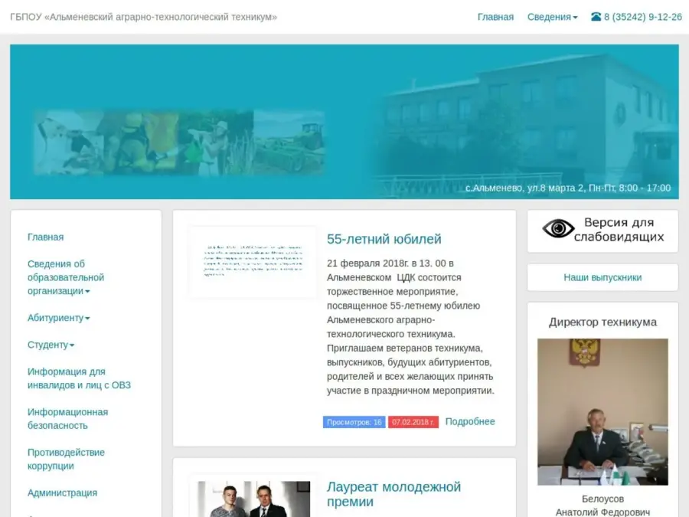
Task: Open Противодействие коррупции section
Action: point(66,459)
